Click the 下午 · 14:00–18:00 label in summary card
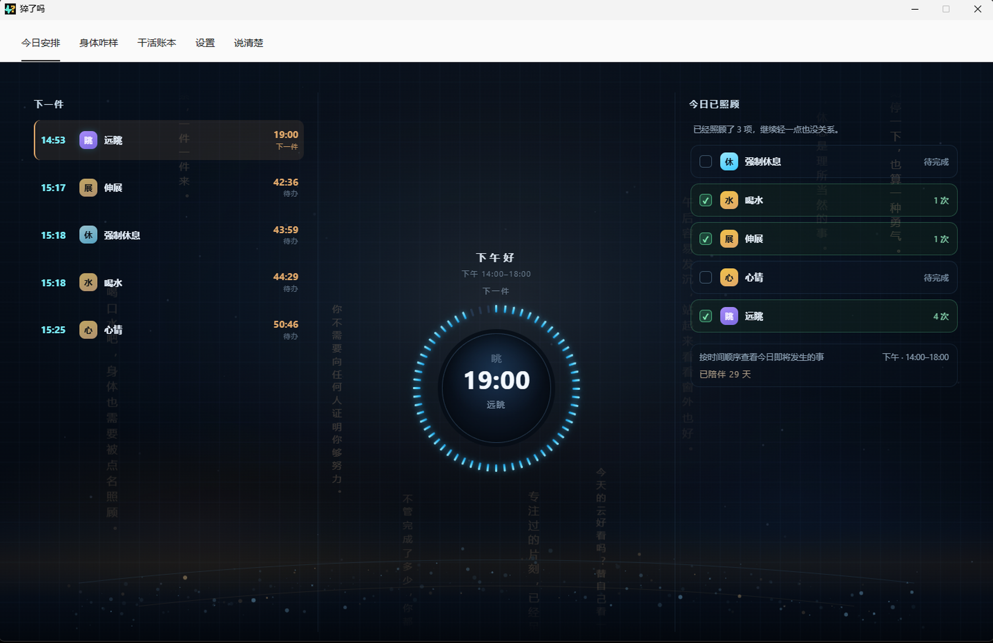993x643 pixels. 915,357
